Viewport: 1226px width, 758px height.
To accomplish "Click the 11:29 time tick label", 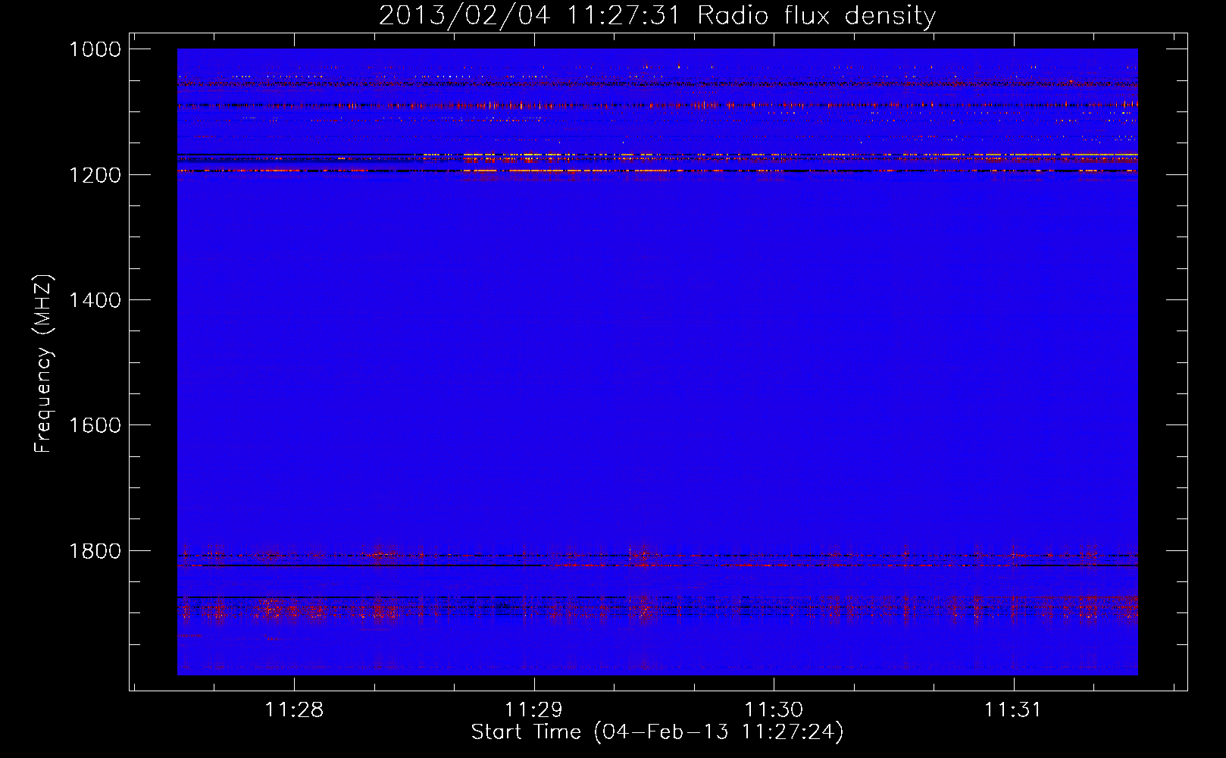I will pos(533,710).
